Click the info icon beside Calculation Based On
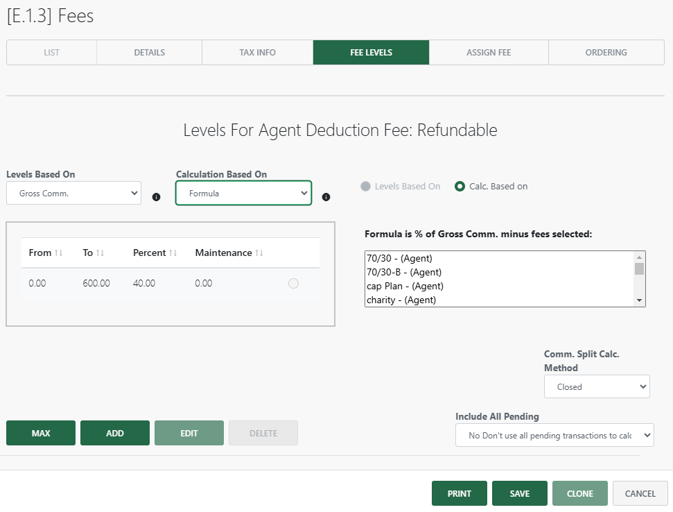 pyautogui.click(x=326, y=197)
